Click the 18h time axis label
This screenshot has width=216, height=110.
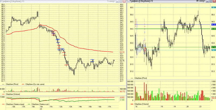[x=33, y=107]
